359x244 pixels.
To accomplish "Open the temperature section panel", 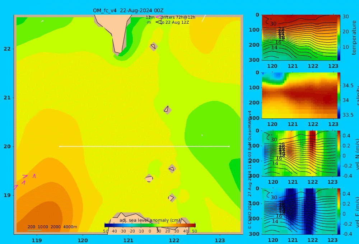I will pos(299,38).
